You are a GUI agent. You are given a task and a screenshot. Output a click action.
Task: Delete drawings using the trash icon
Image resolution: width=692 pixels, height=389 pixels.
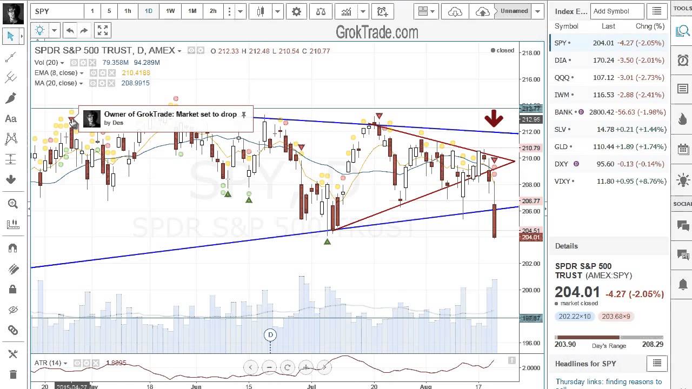(x=12, y=374)
